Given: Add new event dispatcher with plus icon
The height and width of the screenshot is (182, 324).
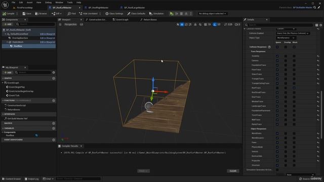Looking at the screenshot, I should click(x=54, y=140).
